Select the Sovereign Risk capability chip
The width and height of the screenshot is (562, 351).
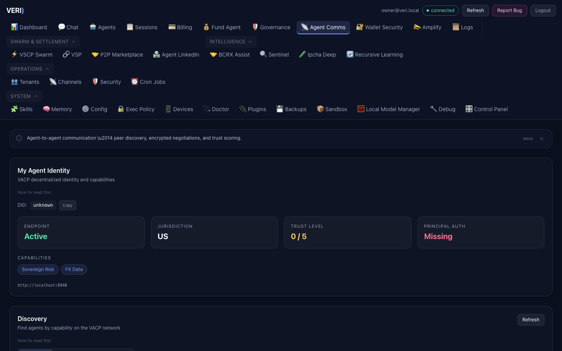tap(38, 269)
